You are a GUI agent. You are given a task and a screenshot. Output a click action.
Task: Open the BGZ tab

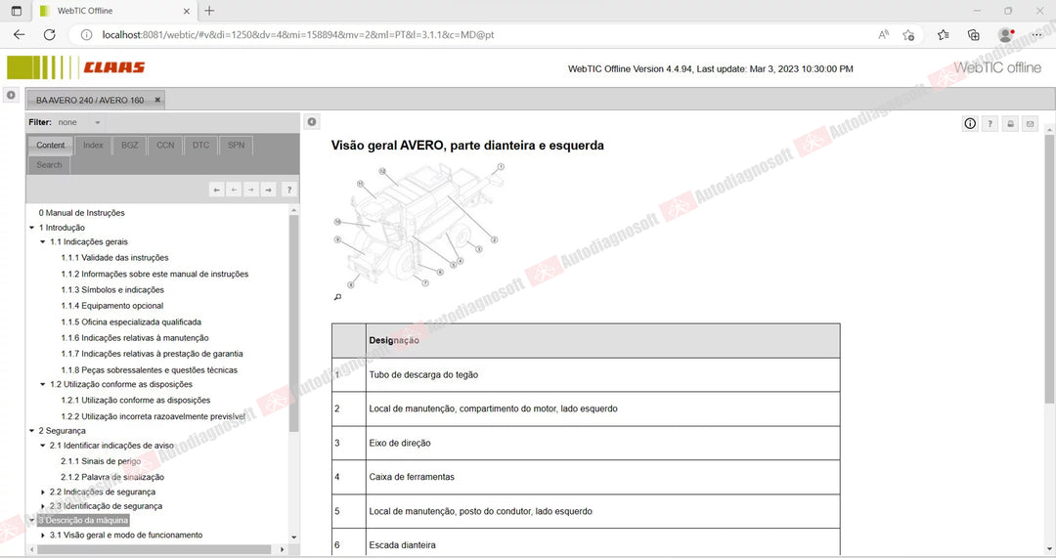pyautogui.click(x=129, y=145)
